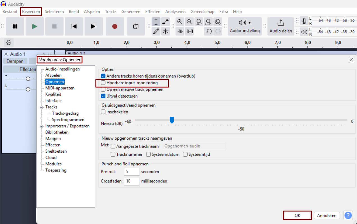357x224 pixels.
Task: Click the microphone recording meter icon
Action: pyautogui.click(x=304, y=21)
